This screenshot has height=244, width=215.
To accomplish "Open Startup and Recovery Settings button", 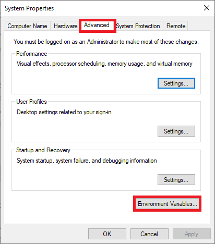I will pyautogui.click(x=176, y=180).
